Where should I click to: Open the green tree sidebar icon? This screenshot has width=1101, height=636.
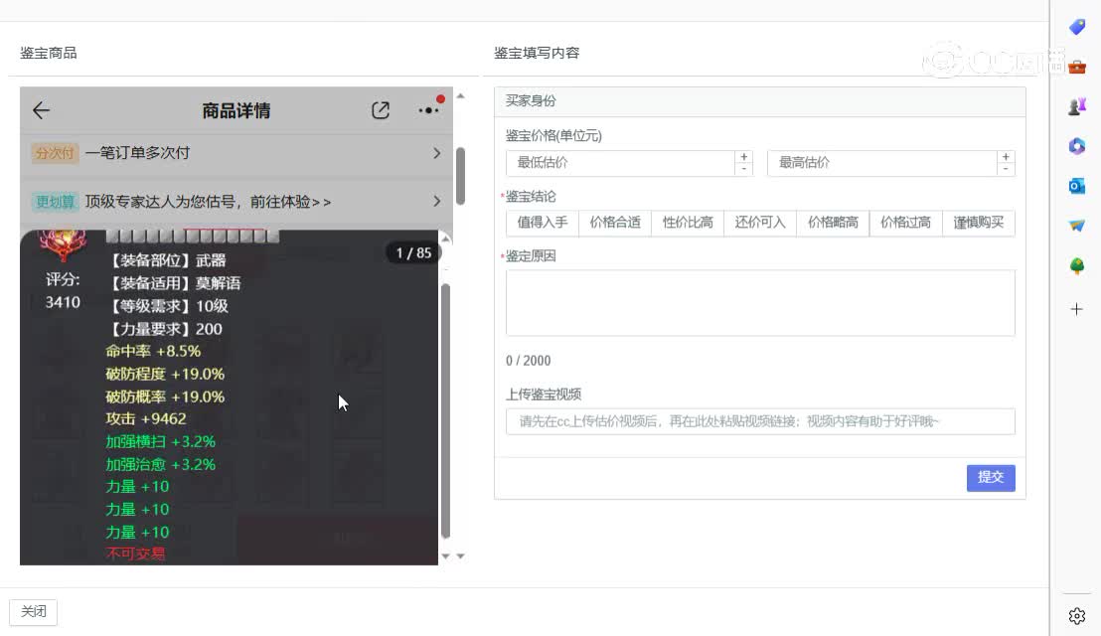coord(1077,266)
